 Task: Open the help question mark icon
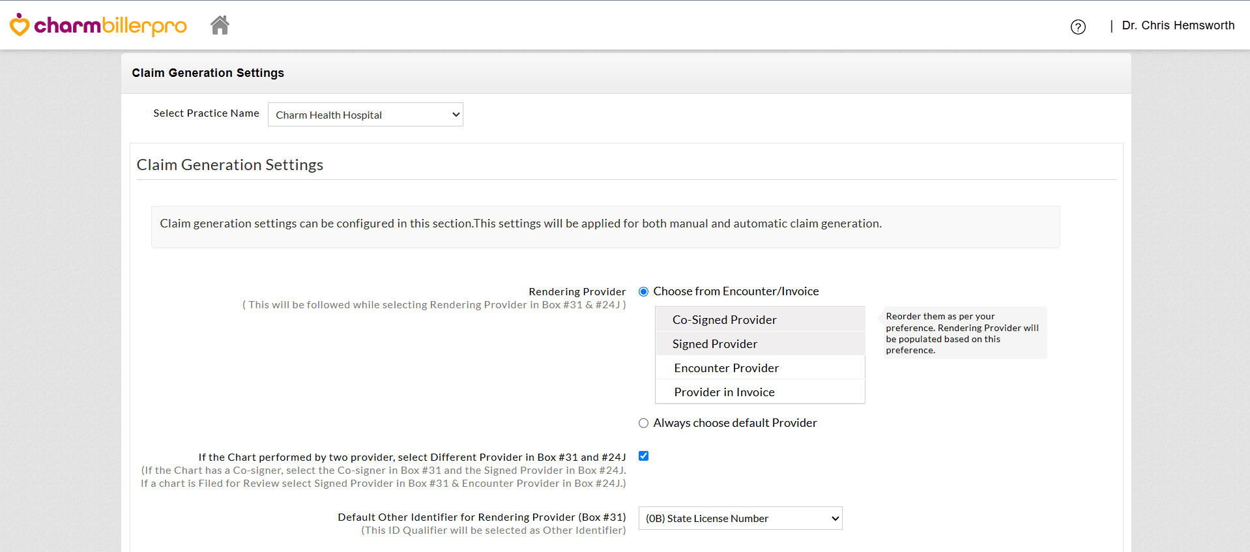click(x=1078, y=27)
